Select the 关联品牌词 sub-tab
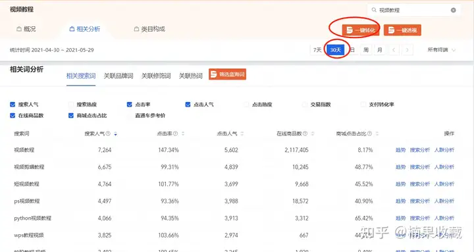The height and width of the screenshot is (252, 474). 118,76
